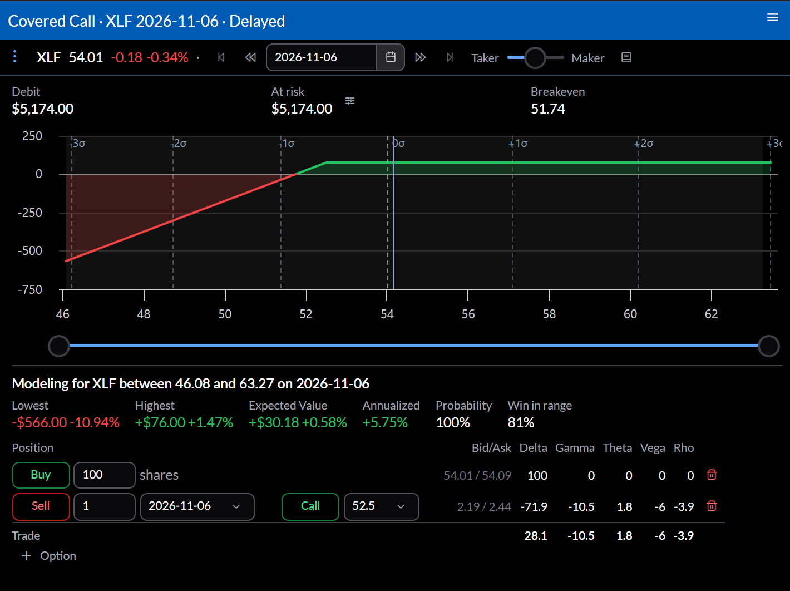The image size is (790, 591).
Task: Click the Covered Call page title
Action: pos(146,21)
